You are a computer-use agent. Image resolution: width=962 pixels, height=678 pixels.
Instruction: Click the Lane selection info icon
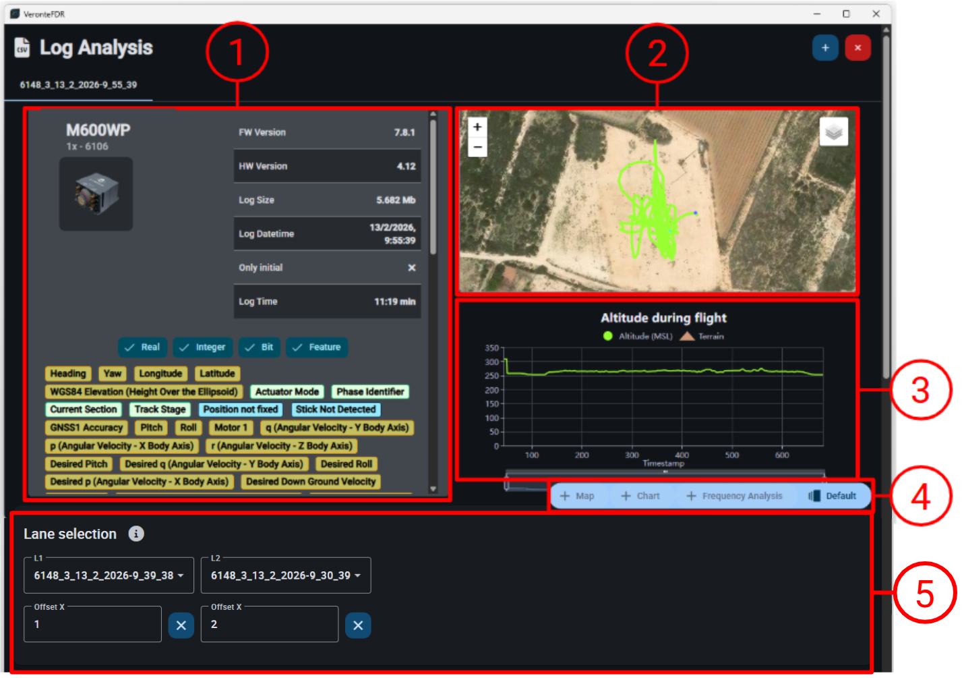click(x=136, y=534)
